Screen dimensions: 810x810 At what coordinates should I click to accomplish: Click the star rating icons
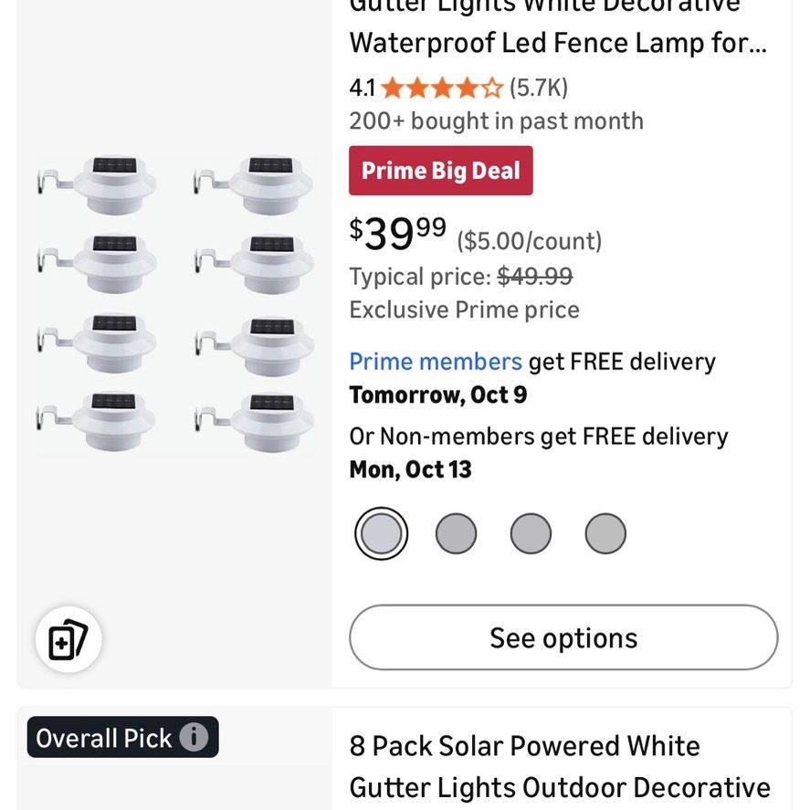pos(442,88)
